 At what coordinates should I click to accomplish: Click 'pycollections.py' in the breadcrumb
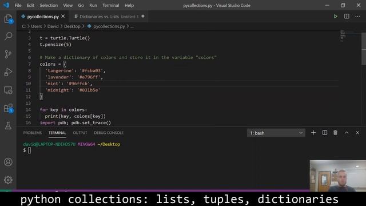(109, 26)
